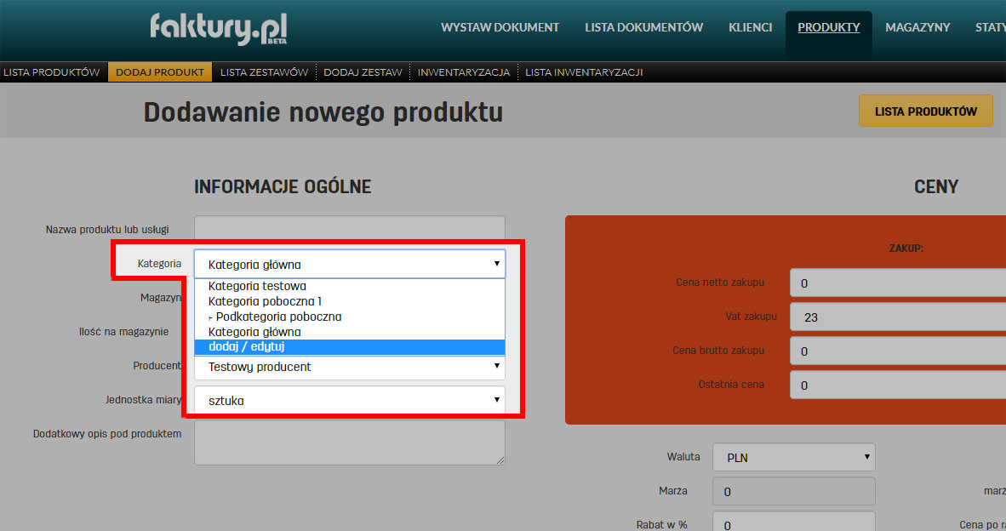Viewport: 1006px width, 531px height.
Task: Open the WYSTAW DOKUMENT menu
Action: pos(500,26)
